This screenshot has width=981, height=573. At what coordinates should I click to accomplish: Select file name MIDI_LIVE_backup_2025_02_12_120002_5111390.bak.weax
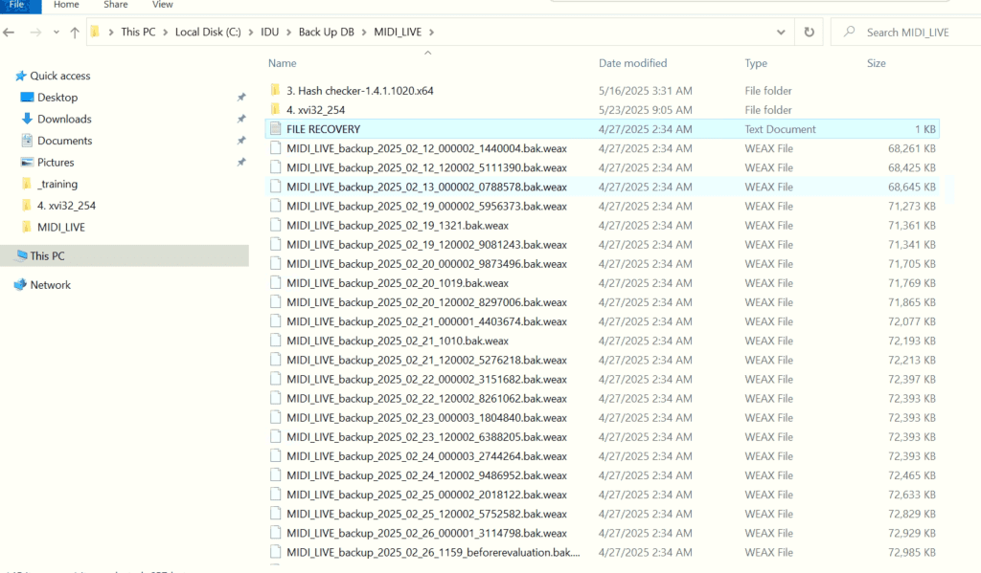(426, 167)
